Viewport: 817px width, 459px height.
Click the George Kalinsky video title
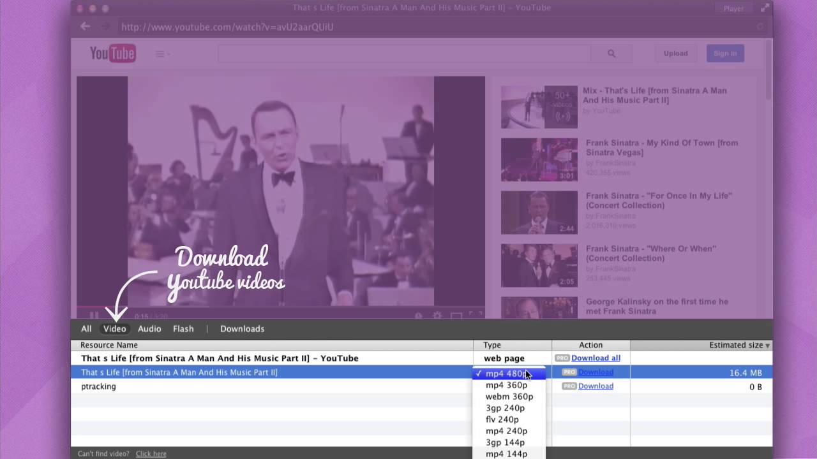(657, 307)
